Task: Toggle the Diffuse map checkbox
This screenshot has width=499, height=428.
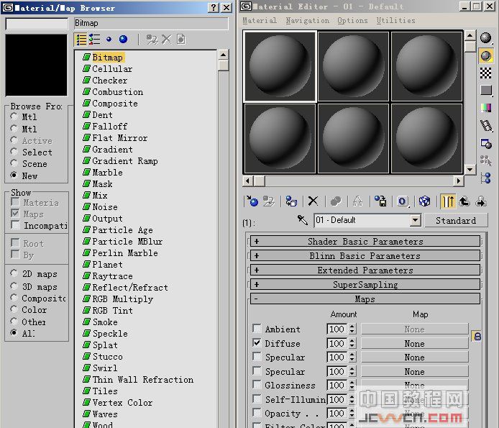Action: pyautogui.click(x=257, y=342)
